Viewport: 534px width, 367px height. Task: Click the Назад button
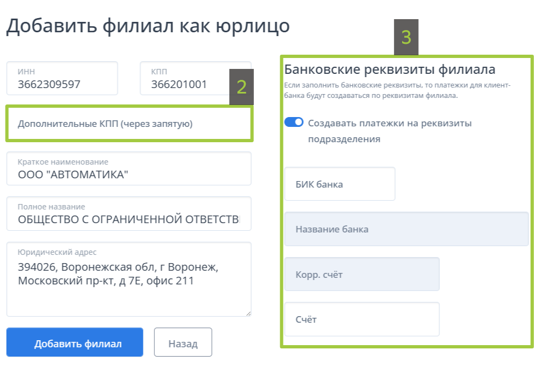click(183, 342)
